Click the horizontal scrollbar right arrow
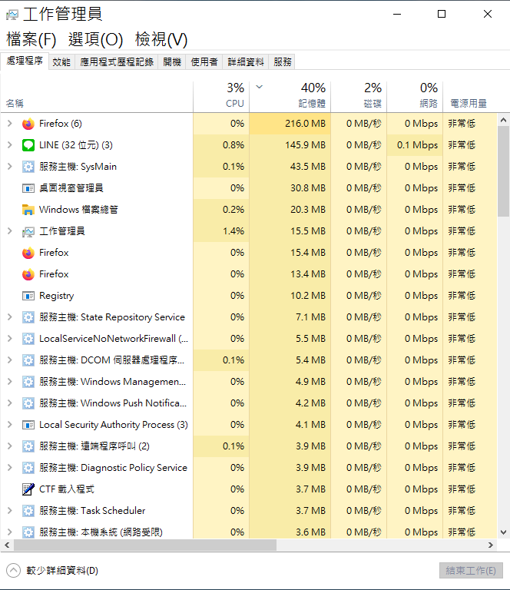 pos(491,545)
